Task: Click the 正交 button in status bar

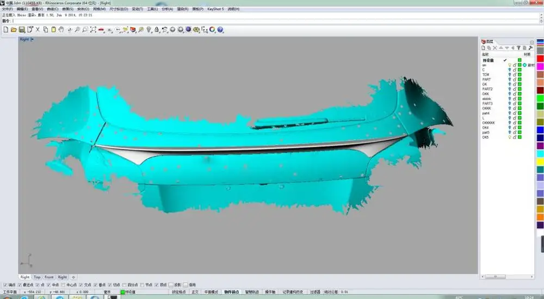Action: pyautogui.click(x=195, y=292)
